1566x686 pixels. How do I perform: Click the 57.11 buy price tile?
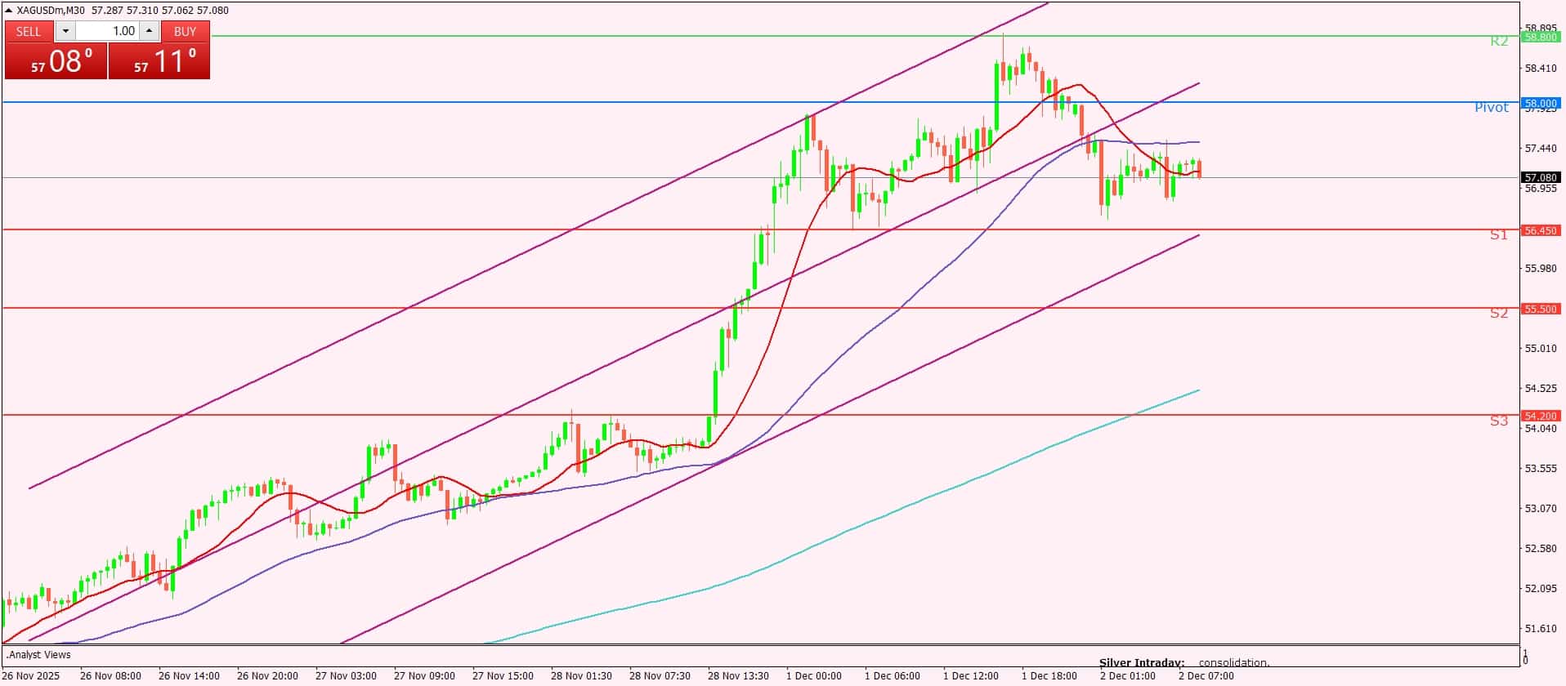159,61
